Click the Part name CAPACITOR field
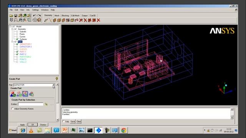The width and height of the screenshot is (246, 138). tap(33, 85)
